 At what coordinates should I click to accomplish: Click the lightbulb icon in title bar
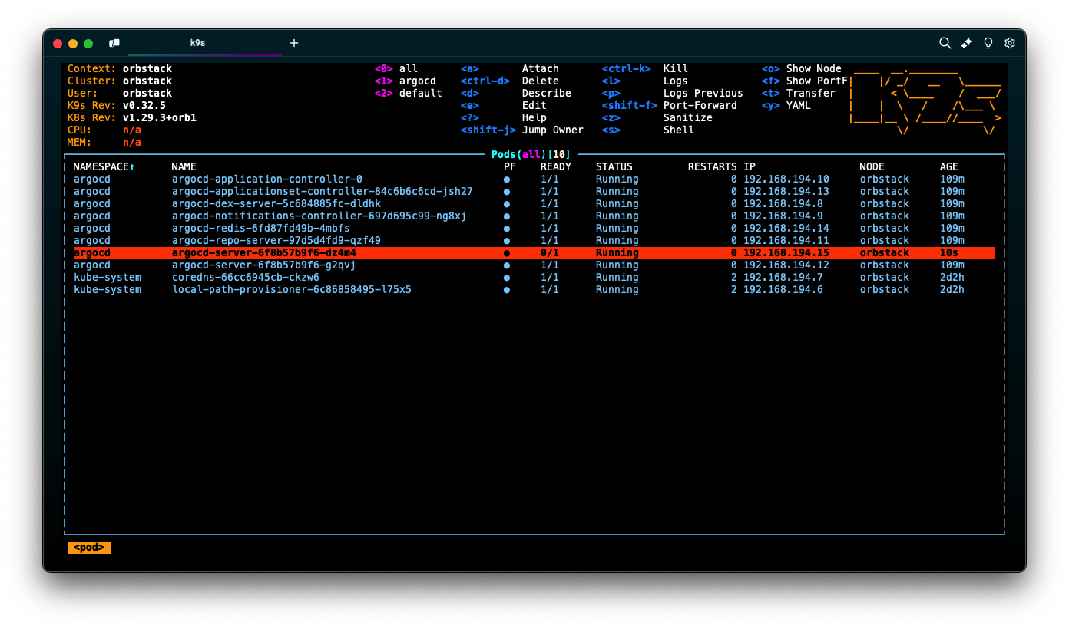click(988, 43)
